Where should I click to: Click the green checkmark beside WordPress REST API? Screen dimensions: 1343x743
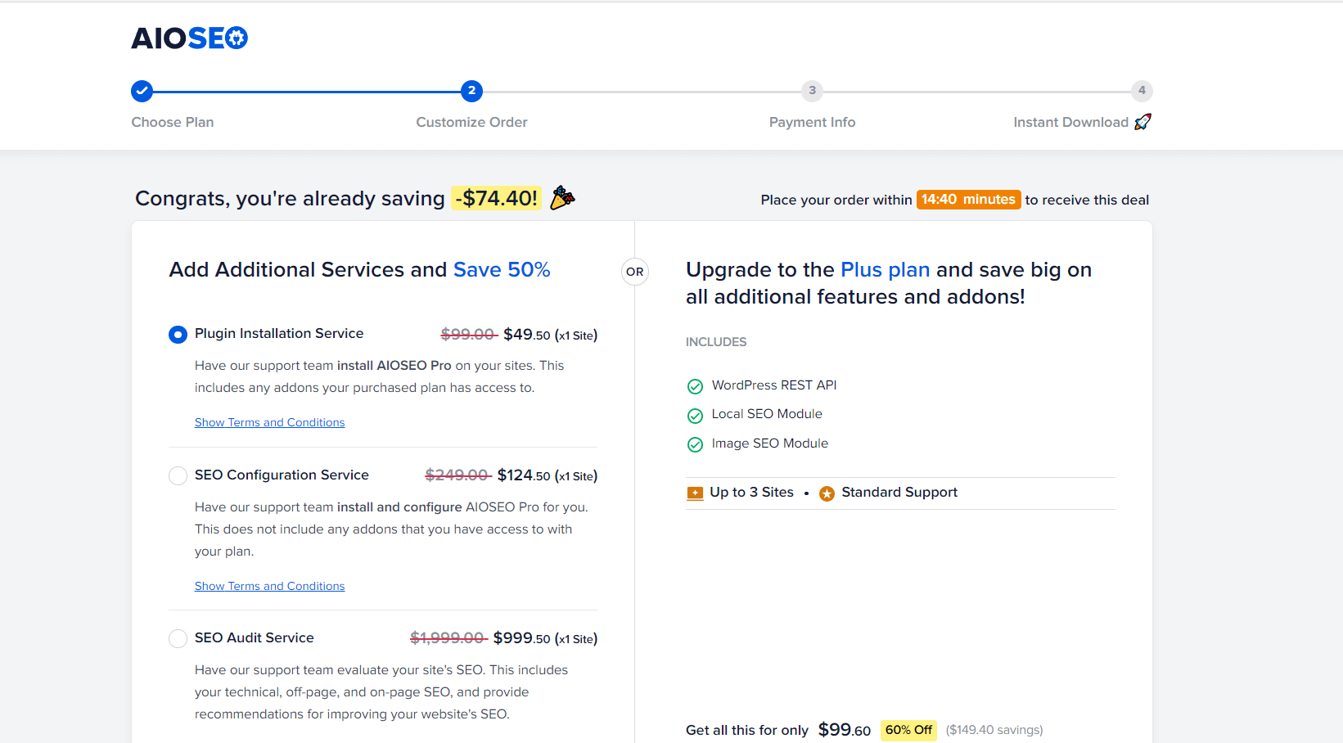pyautogui.click(x=695, y=385)
